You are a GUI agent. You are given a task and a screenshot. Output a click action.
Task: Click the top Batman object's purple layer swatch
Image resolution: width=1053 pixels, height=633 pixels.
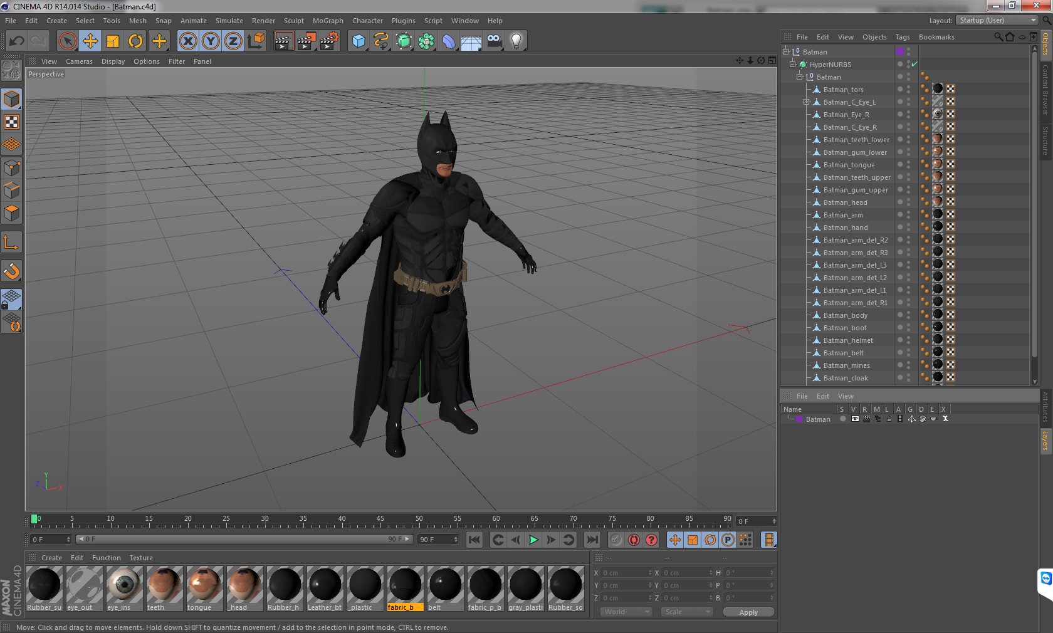(900, 51)
